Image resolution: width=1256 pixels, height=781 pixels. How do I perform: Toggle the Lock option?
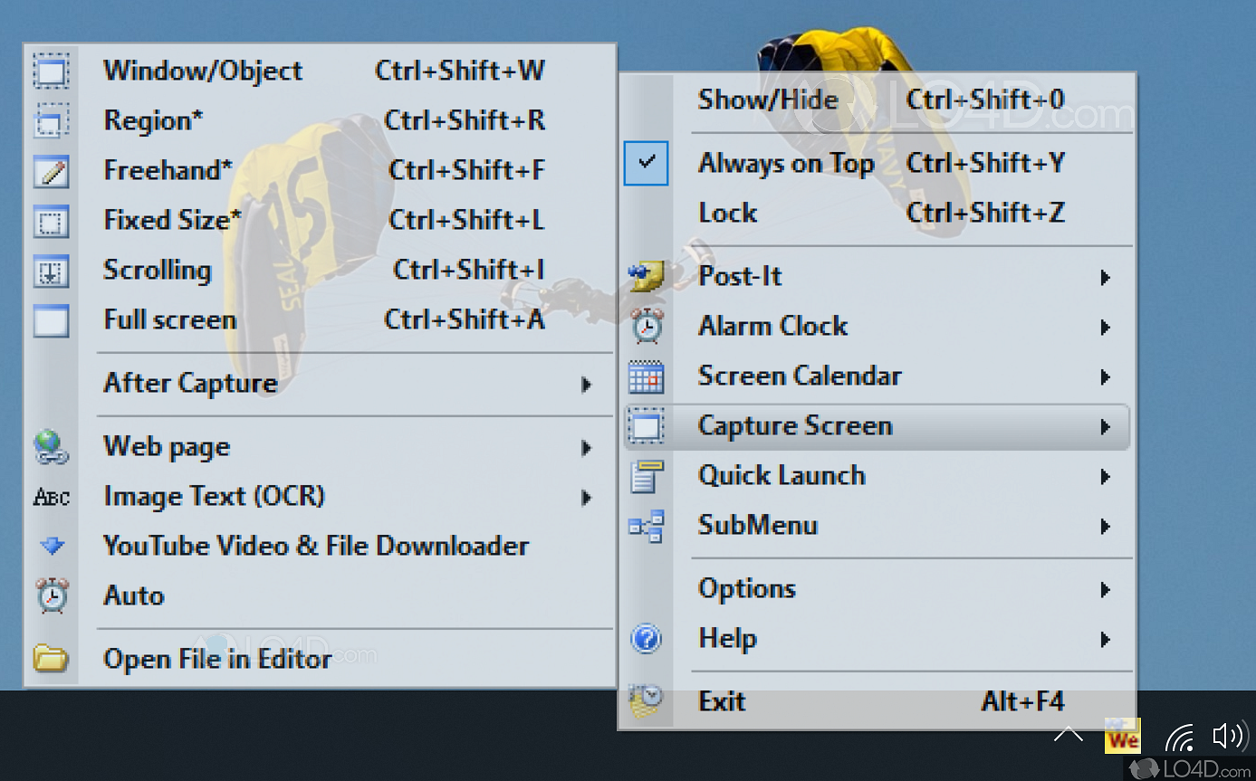(726, 213)
